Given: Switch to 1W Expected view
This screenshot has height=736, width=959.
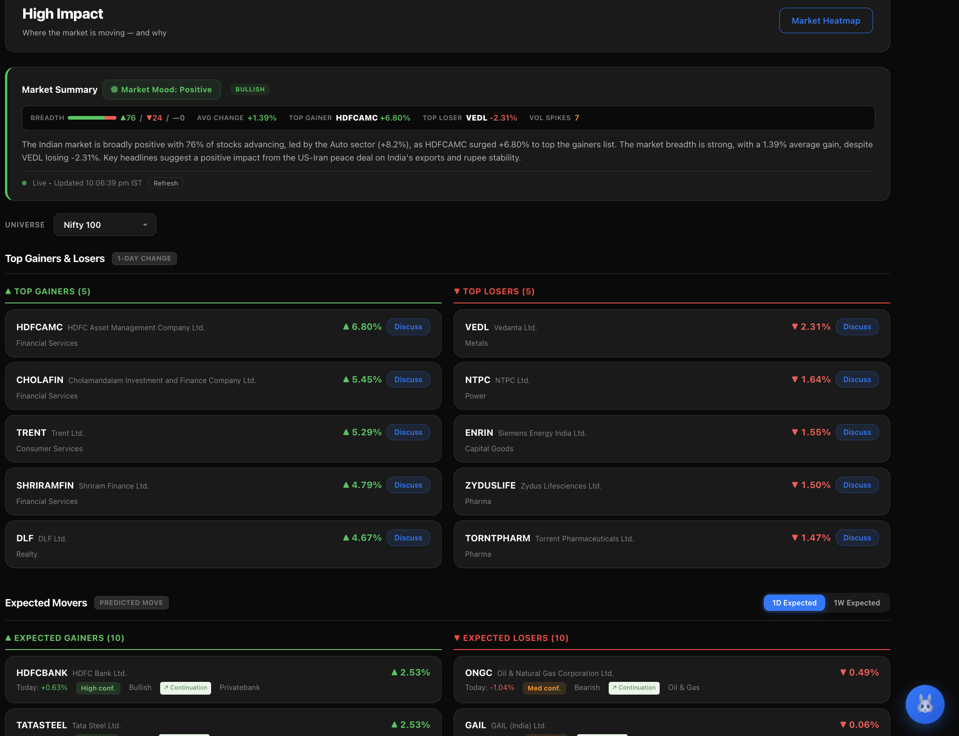Looking at the screenshot, I should (857, 603).
